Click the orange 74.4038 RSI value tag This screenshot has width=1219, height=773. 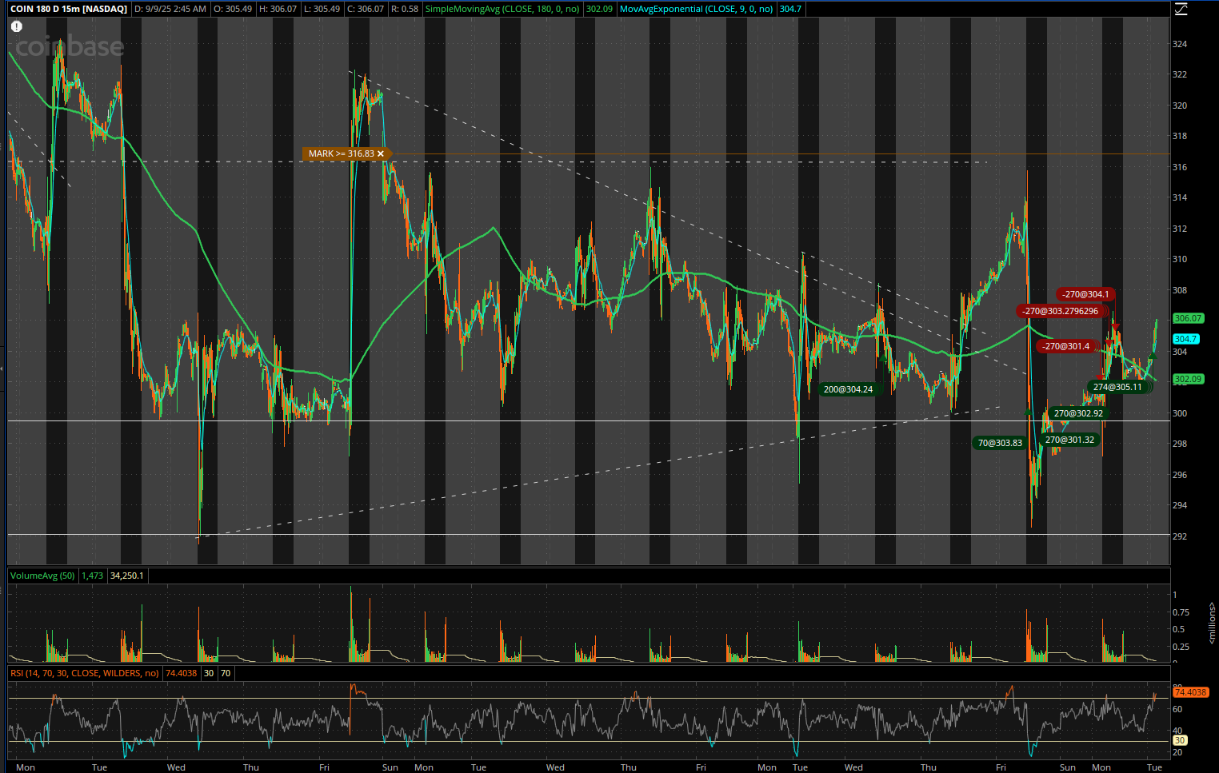tap(1190, 692)
